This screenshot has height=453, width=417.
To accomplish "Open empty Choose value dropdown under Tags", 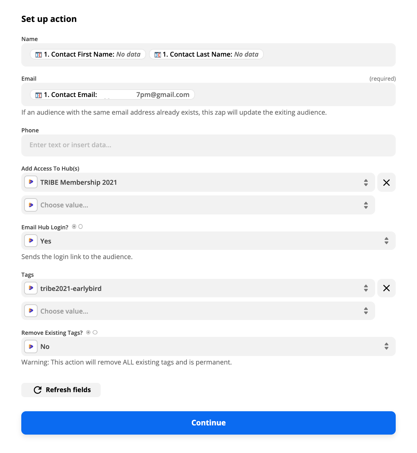I will tap(198, 311).
